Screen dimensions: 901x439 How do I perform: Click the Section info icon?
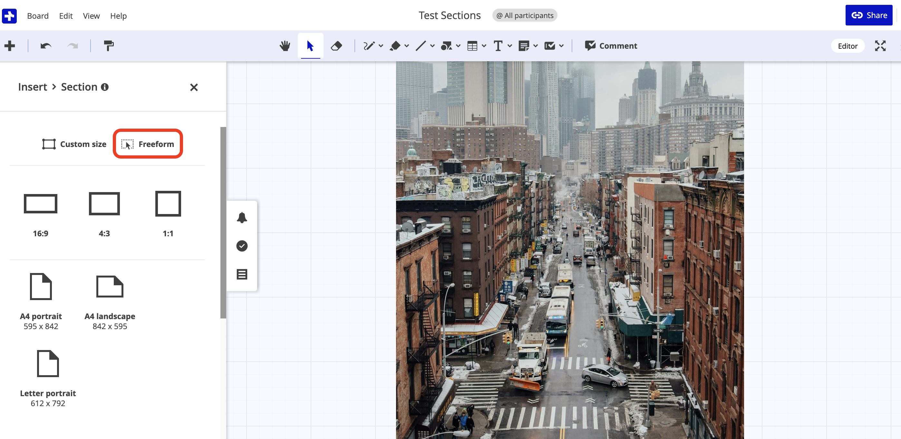[x=105, y=87]
